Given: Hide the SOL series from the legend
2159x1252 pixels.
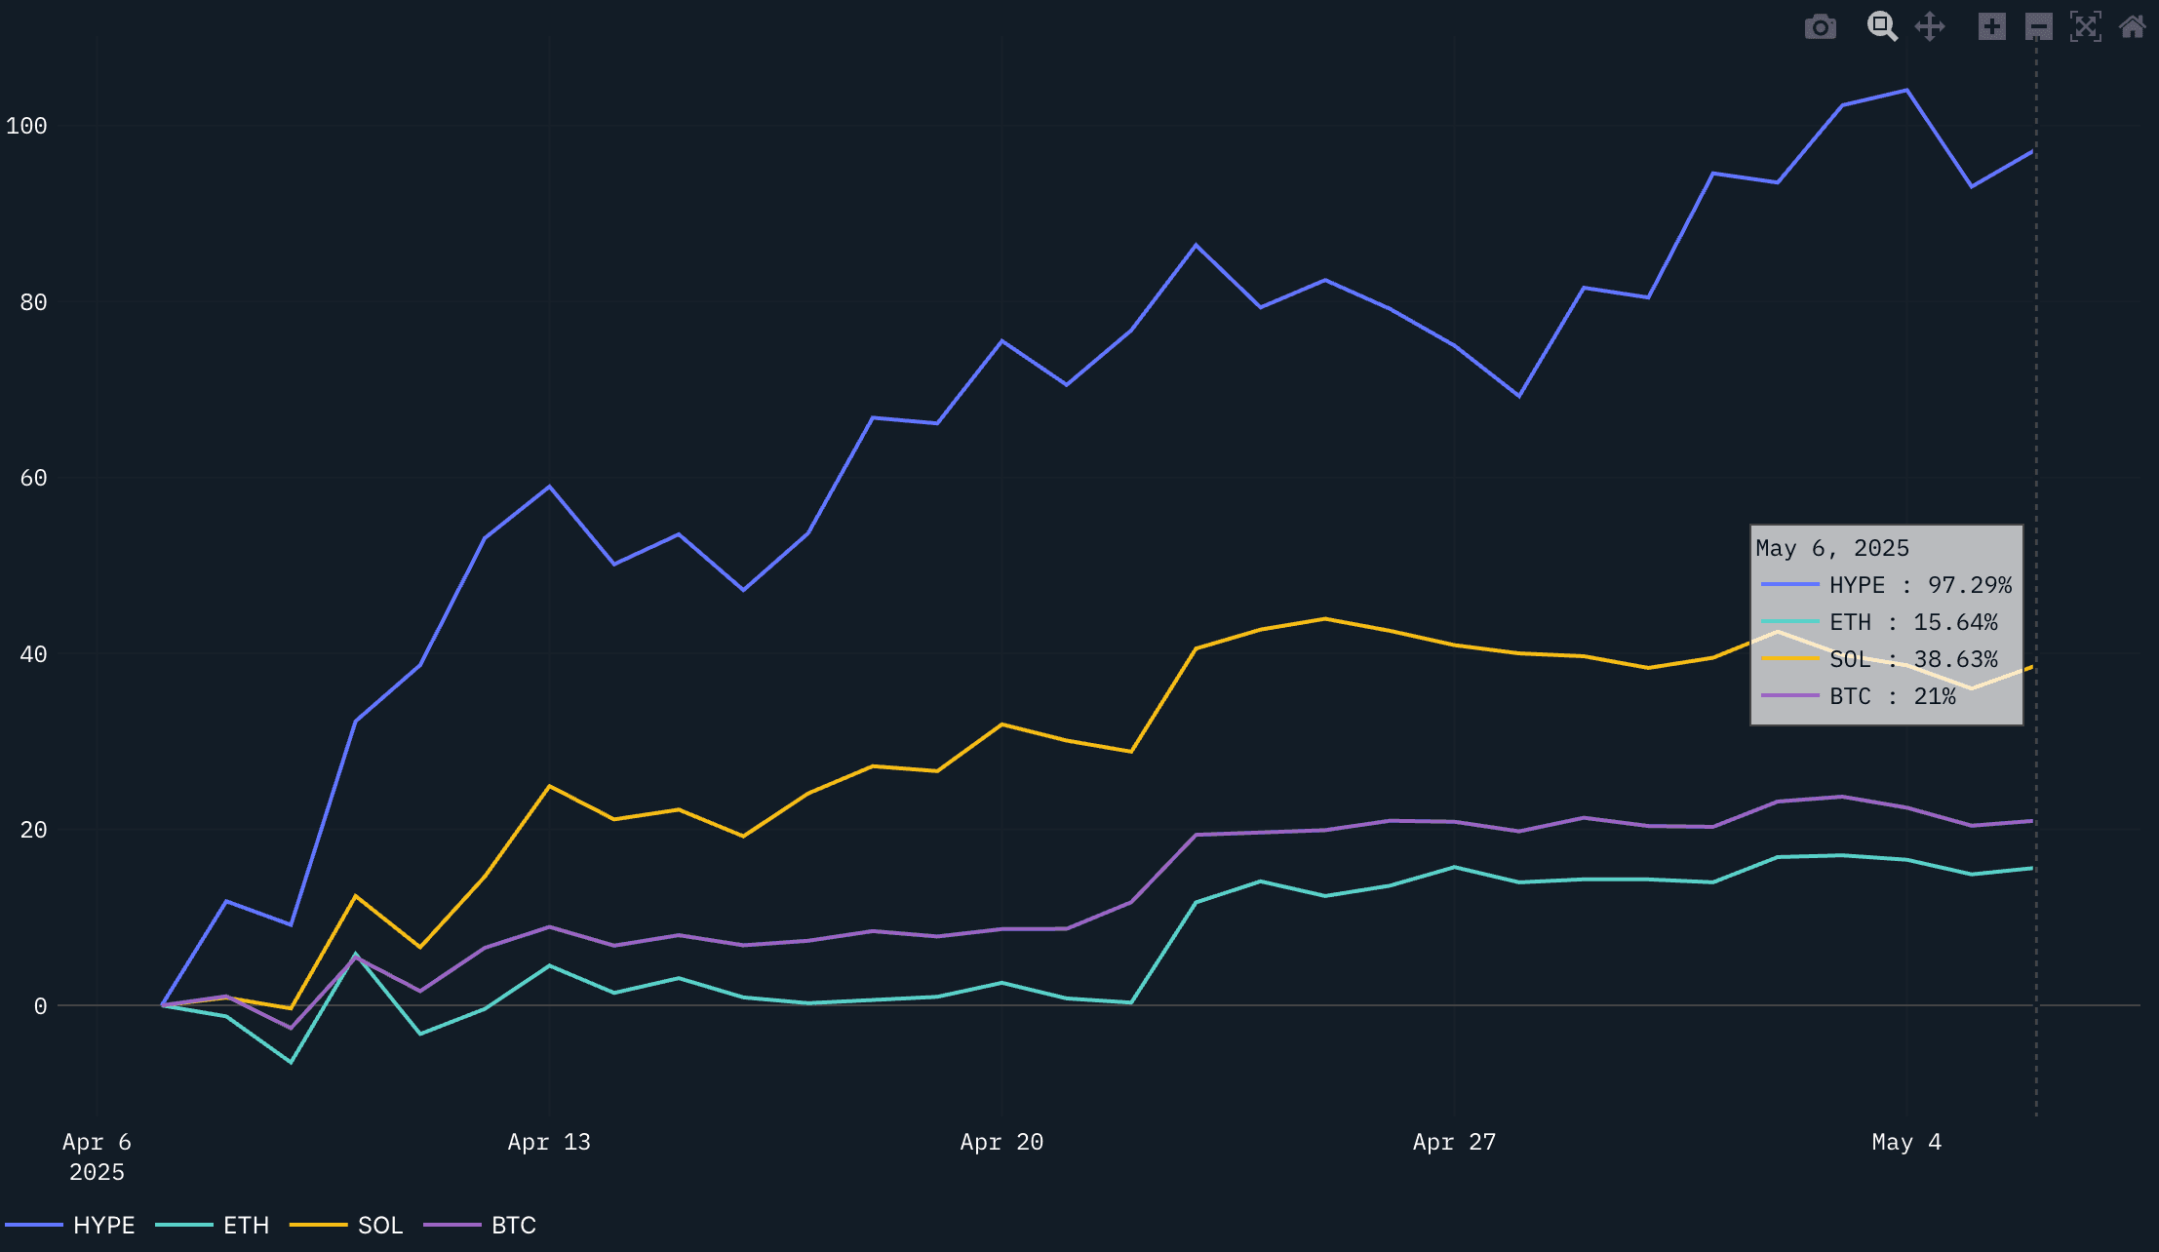Looking at the screenshot, I should pyautogui.click(x=382, y=1226).
